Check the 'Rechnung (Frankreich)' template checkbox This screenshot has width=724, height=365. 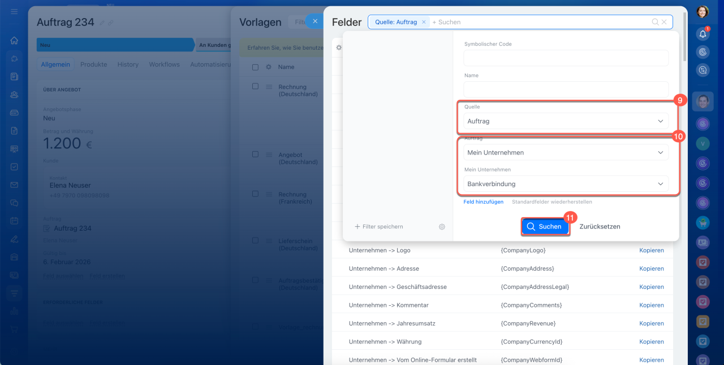tap(255, 194)
